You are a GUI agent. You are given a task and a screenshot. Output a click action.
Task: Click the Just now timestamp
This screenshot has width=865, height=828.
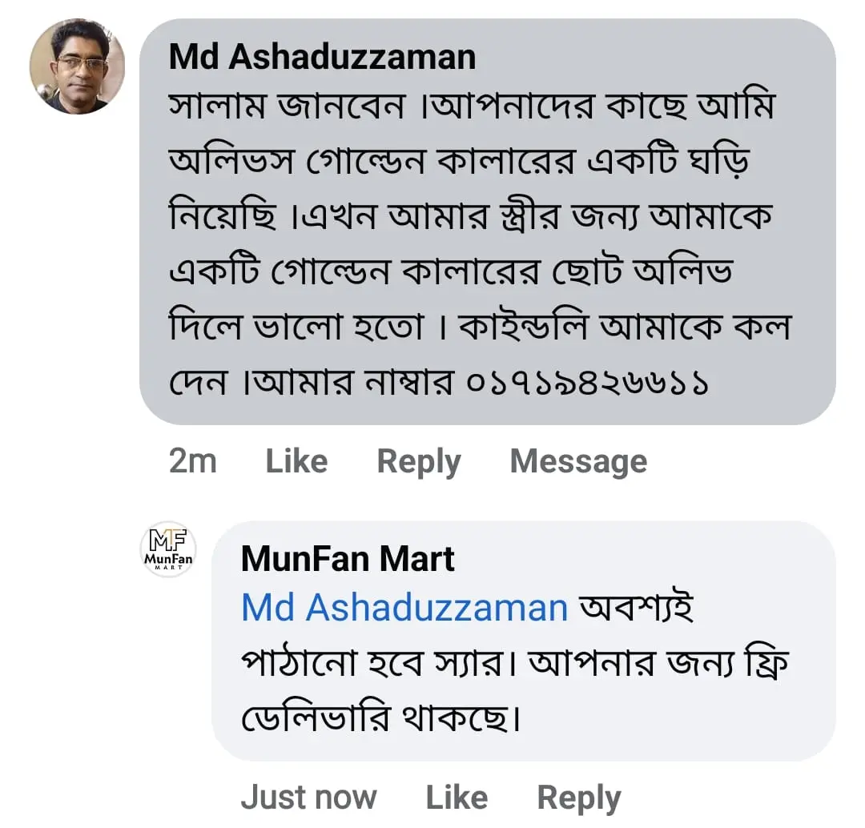[308, 797]
